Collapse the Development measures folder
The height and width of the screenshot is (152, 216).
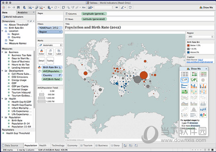[x=2, y=71]
